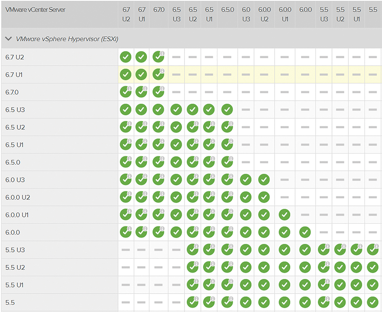Image resolution: width=382 pixels, height=312 pixels.
Task: Select the ESXi 6.5.0 row label
Action: pyautogui.click(x=13, y=162)
